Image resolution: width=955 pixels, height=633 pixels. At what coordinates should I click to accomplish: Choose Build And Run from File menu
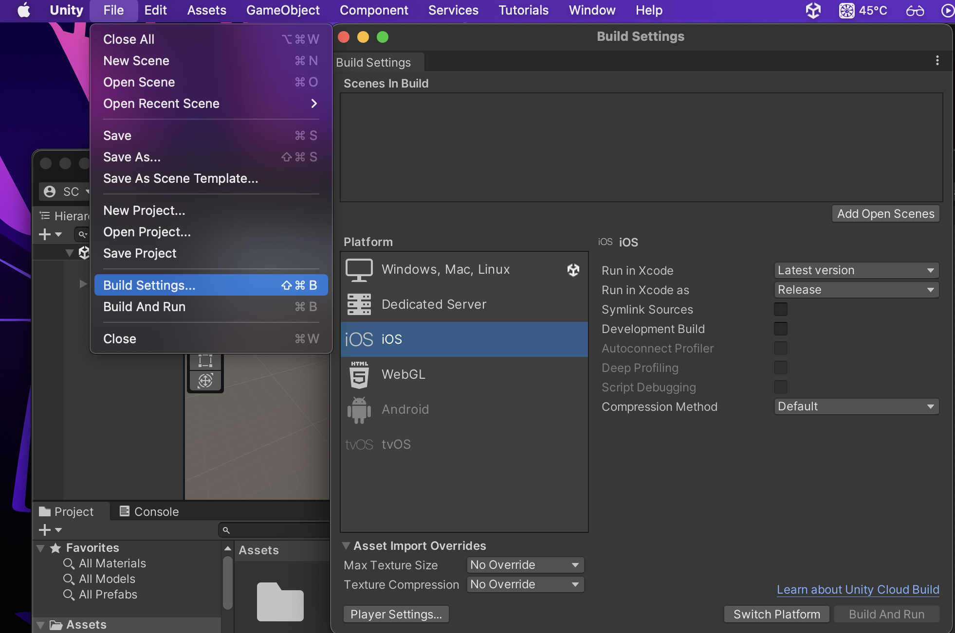click(x=211, y=307)
